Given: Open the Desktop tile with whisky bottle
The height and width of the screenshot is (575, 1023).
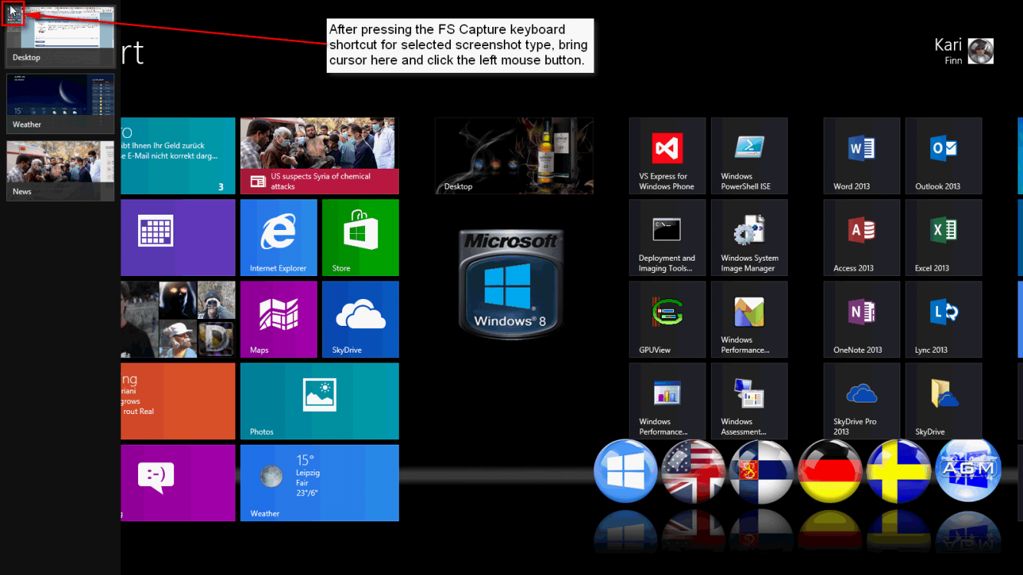Looking at the screenshot, I should [514, 156].
